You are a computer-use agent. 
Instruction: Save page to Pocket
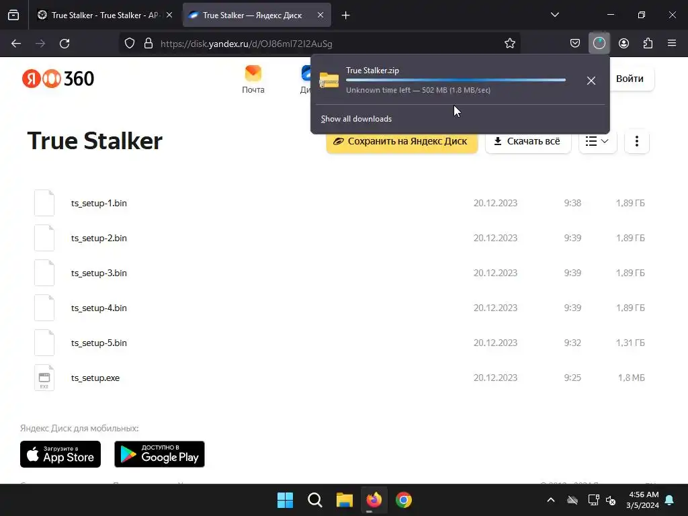pyautogui.click(x=575, y=44)
